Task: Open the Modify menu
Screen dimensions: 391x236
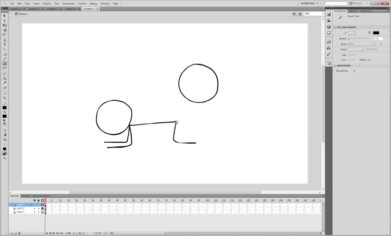Action: (x=47, y=3)
